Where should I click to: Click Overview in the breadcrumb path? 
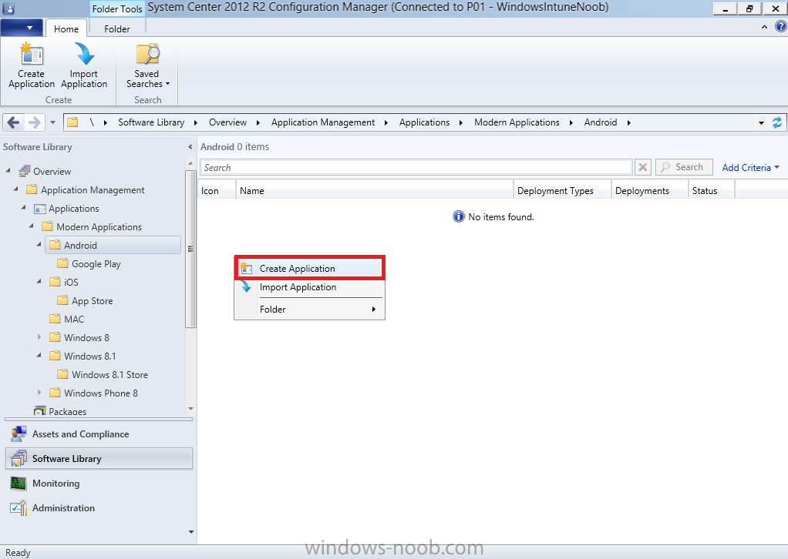point(227,122)
